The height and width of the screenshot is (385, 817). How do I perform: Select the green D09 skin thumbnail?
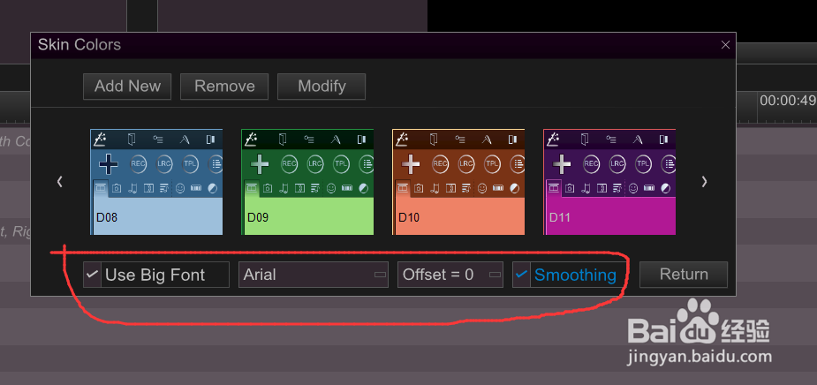tap(307, 182)
